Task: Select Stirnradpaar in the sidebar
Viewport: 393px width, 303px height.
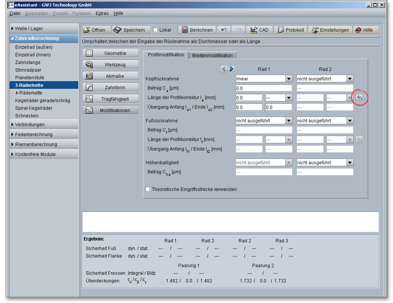Action: click(x=28, y=70)
